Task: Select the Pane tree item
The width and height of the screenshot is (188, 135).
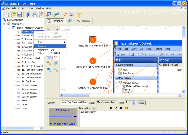Action: (x=24, y=101)
